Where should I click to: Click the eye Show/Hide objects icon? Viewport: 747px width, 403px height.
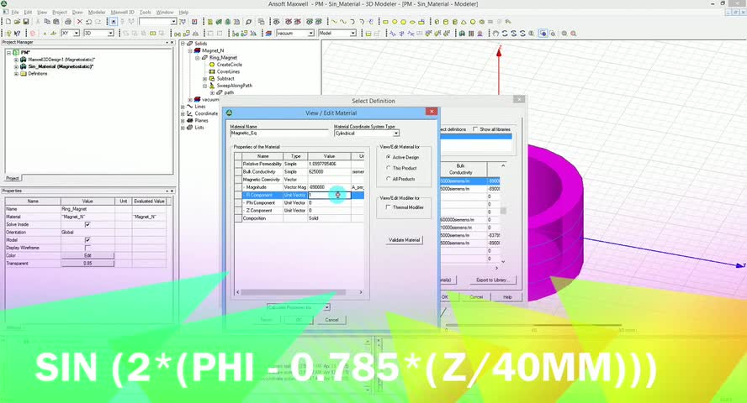coord(276,22)
